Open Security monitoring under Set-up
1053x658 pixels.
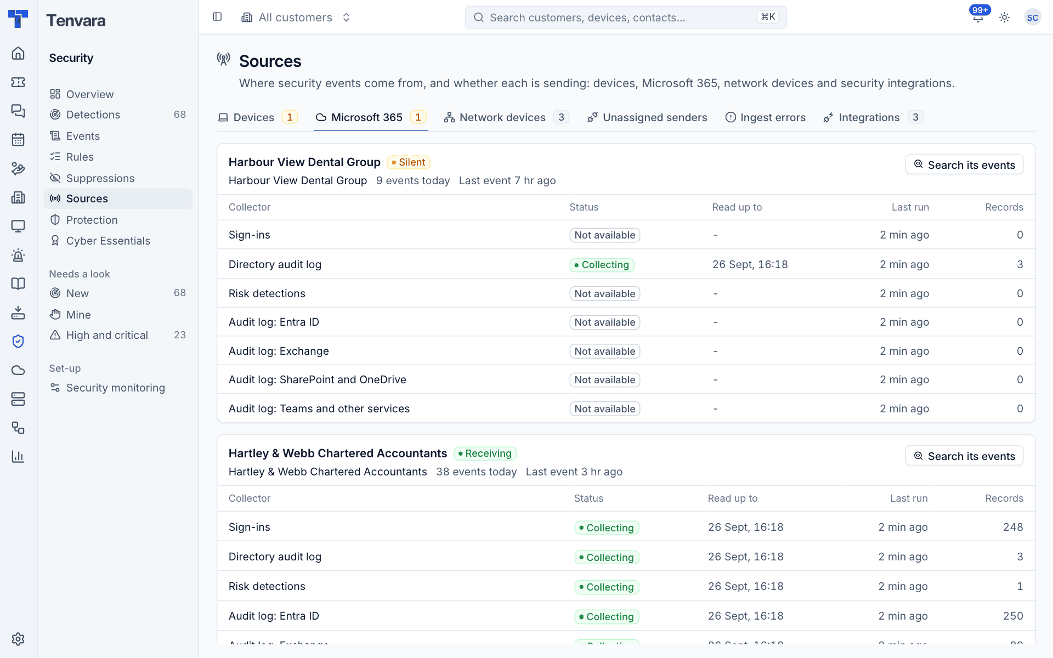[118, 388]
